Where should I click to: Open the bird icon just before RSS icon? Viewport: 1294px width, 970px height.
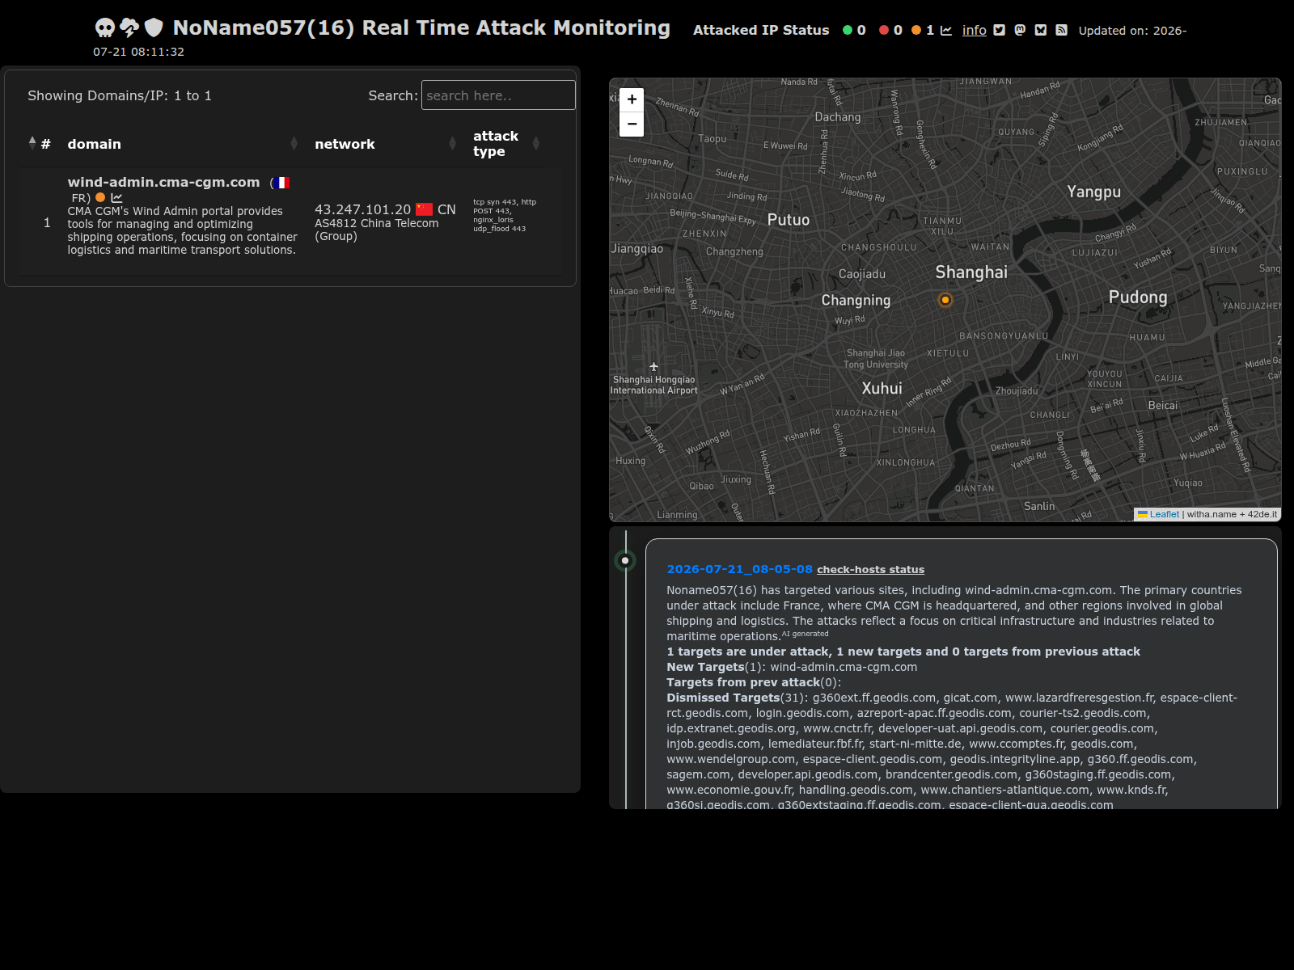(1041, 30)
